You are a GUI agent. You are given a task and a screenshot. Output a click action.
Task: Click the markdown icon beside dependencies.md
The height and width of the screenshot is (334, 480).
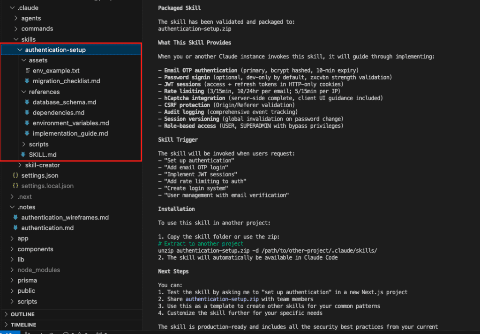pyautogui.click(x=27, y=113)
